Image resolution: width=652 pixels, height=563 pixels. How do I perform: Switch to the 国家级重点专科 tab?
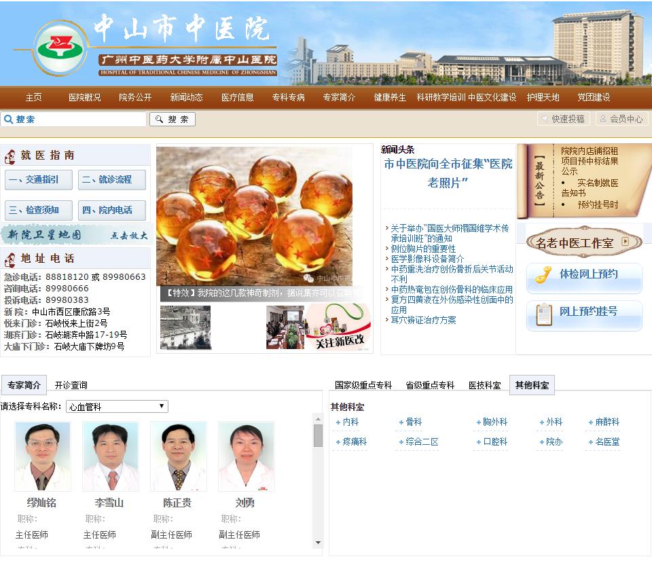pyautogui.click(x=363, y=385)
